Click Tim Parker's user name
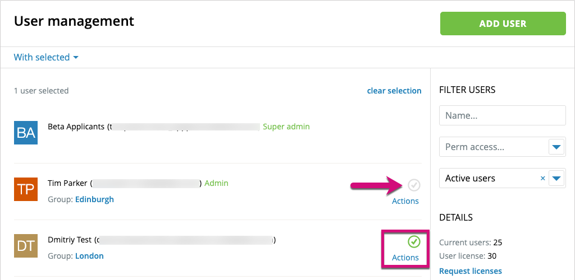This screenshot has width=575, height=280. coord(68,183)
